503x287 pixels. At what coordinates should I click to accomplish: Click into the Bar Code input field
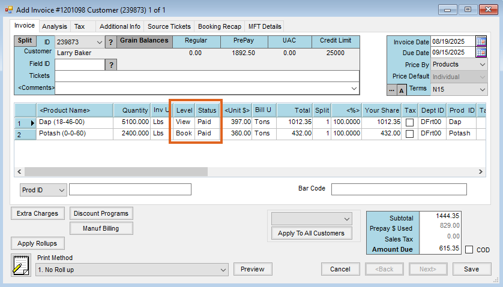coord(399,189)
